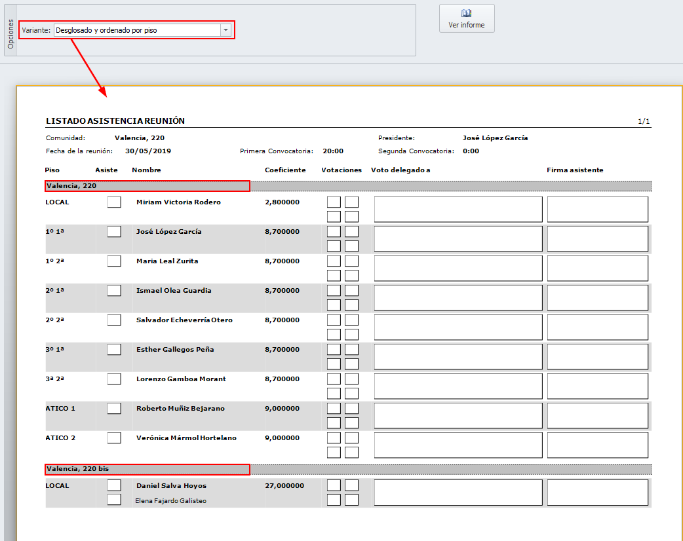This screenshot has width=683, height=541.
Task: Click the LISTADO ASISTENCIA REUNIÓN report title
Action: pos(115,121)
